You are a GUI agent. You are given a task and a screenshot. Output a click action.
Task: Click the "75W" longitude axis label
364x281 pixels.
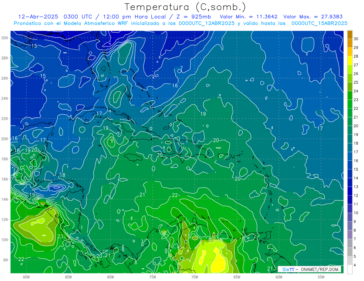pos(153,277)
